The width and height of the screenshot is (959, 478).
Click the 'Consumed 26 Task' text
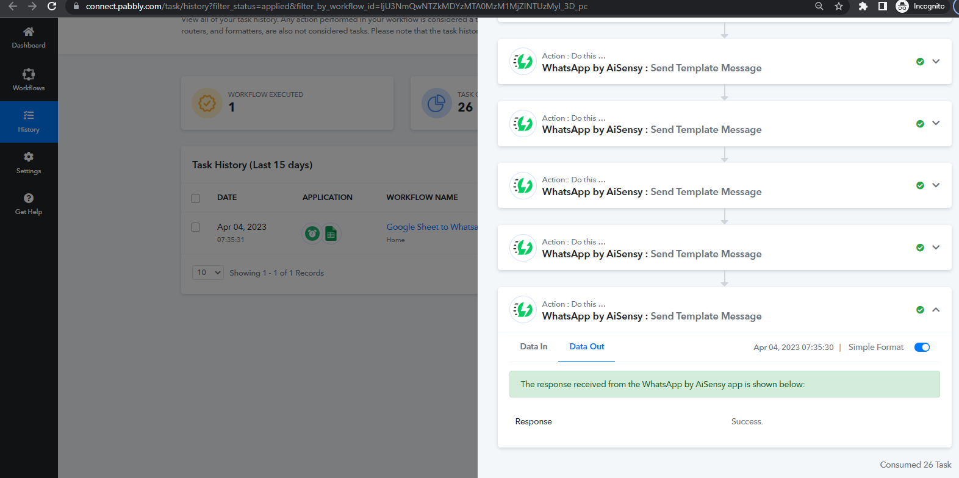tap(916, 465)
